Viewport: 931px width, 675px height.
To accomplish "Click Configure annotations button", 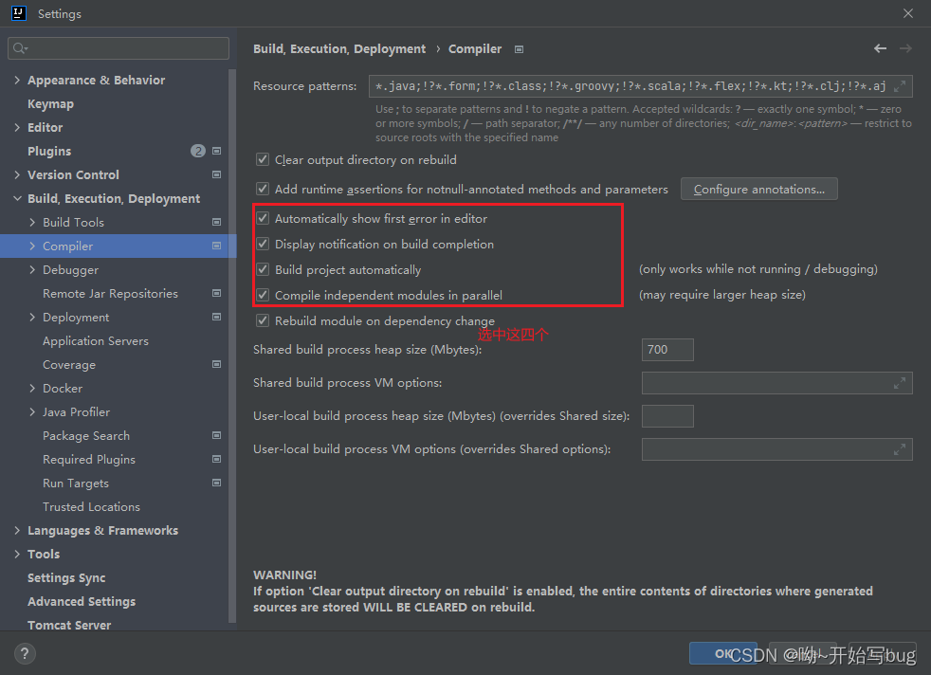I will [x=758, y=190].
